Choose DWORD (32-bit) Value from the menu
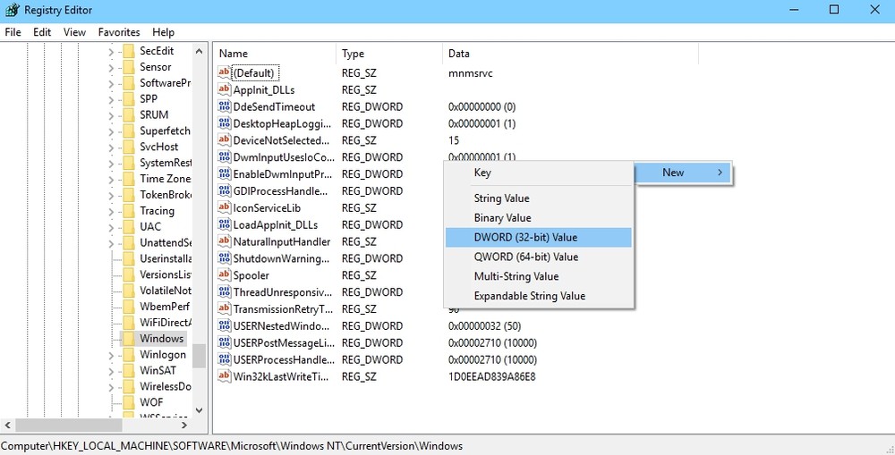 tap(525, 237)
